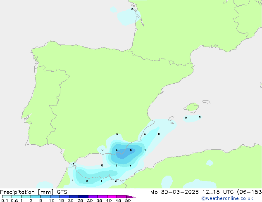Image resolution: width=262 pixels, height=202 pixels.
Task: Click the over-50 arrow tip of legend
Action: [x=131, y=197]
